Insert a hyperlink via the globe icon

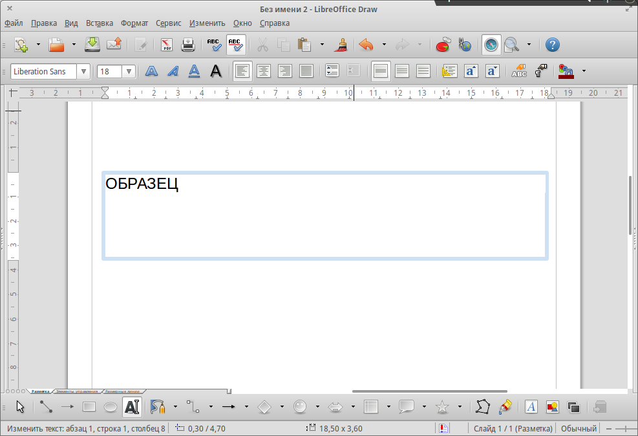coord(465,45)
